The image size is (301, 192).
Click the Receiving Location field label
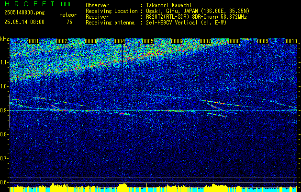111,11
